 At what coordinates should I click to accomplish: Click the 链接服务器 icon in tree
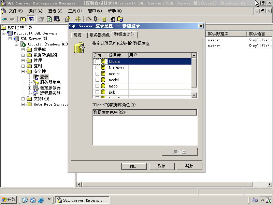pos(36,87)
